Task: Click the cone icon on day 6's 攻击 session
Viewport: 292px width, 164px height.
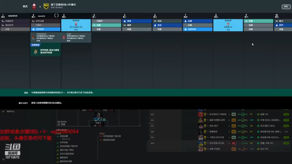Action: point(155,25)
